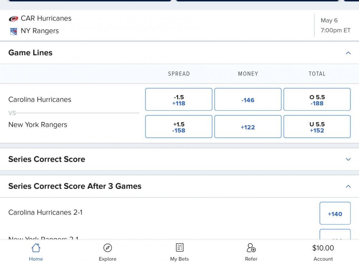
Task: Open the CAR Hurricanes matchup header
Action: click(46, 18)
